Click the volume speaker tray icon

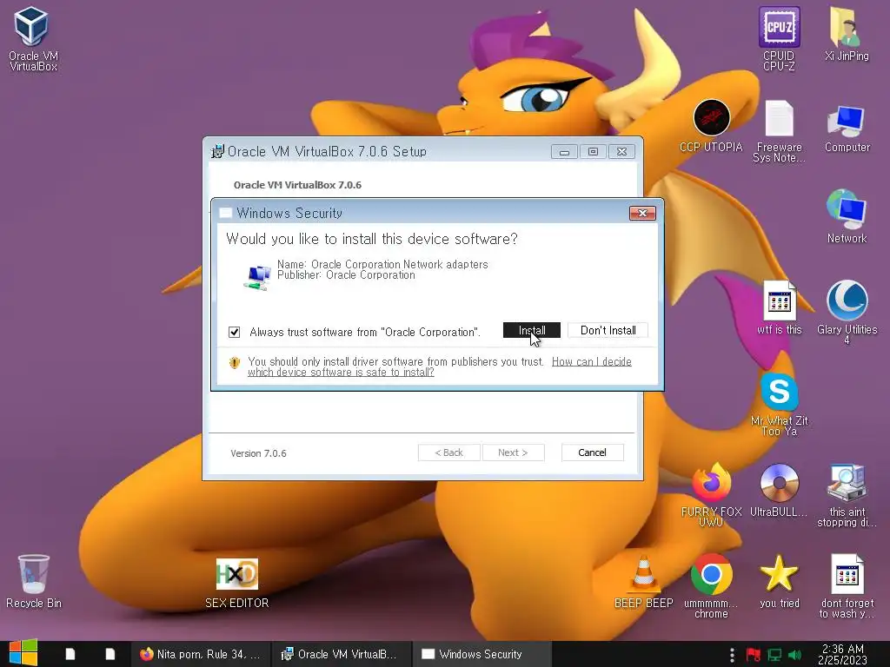coord(794,655)
